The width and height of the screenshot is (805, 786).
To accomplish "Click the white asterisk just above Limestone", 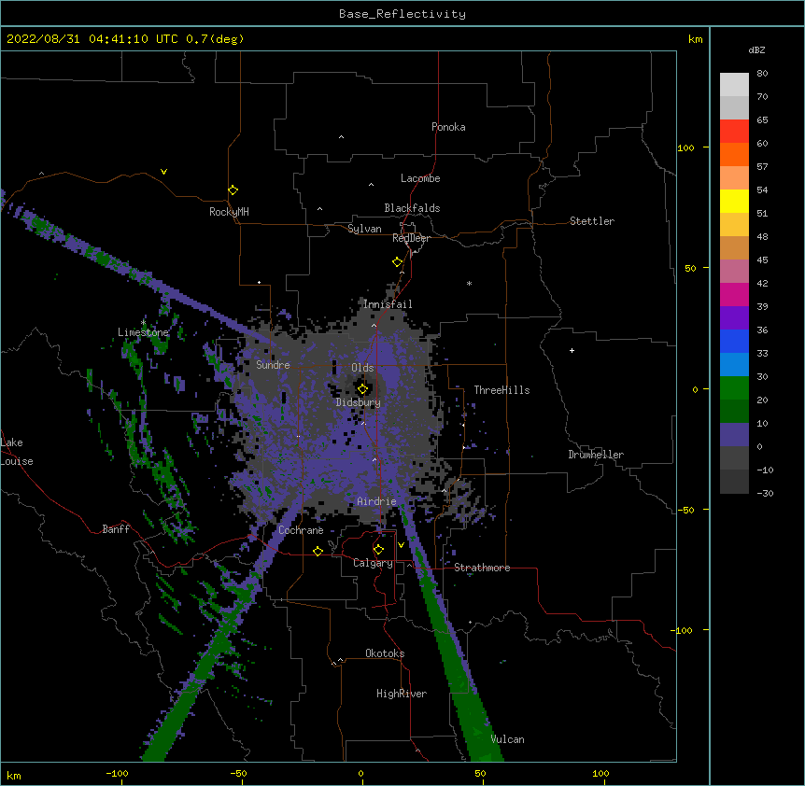I will coord(143,323).
